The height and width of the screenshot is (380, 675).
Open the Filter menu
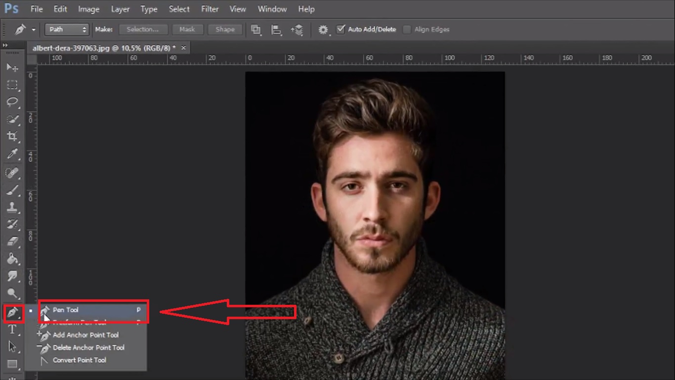tap(210, 9)
